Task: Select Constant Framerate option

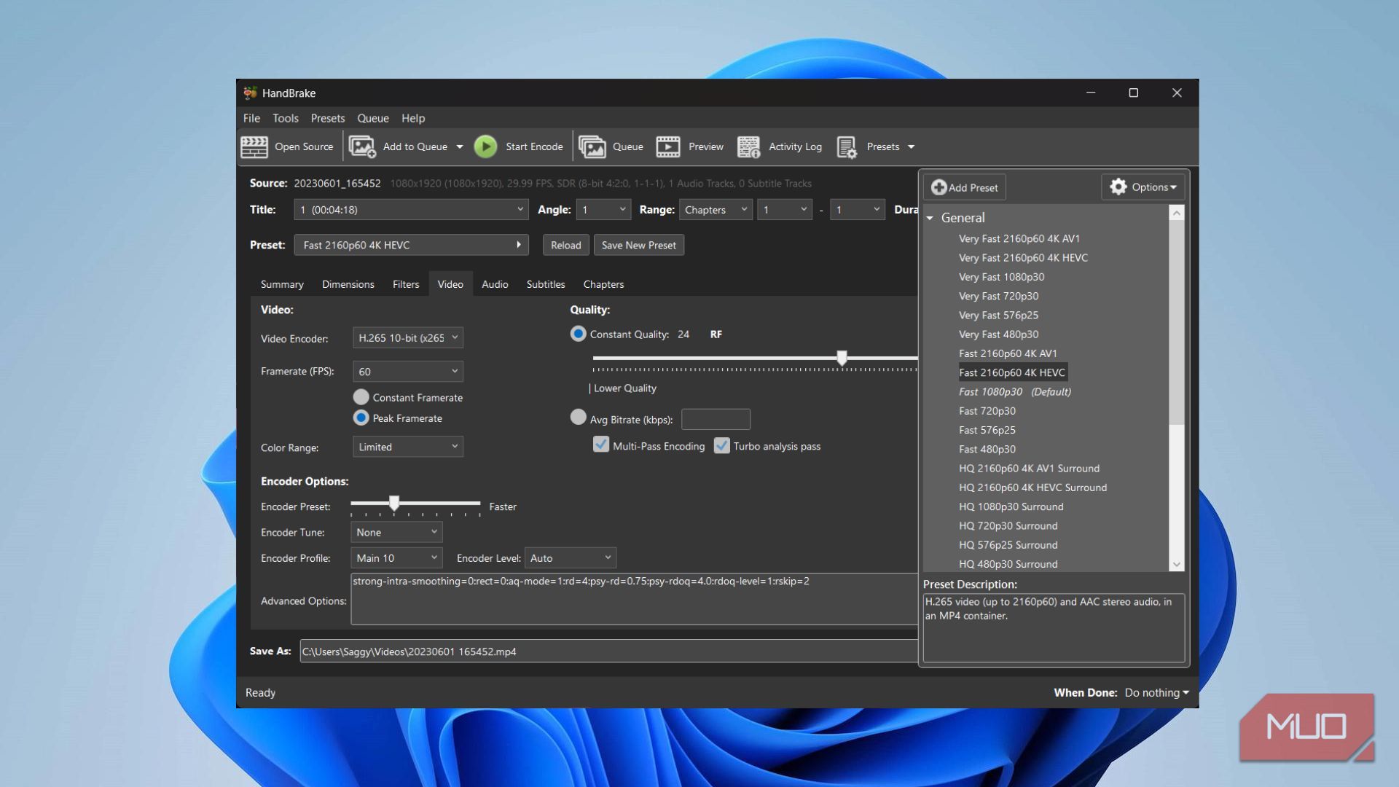Action: 361,397
